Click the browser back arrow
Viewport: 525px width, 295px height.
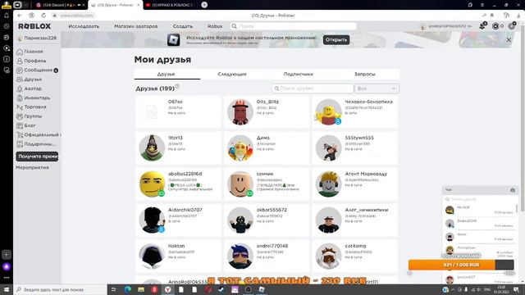(20, 16)
